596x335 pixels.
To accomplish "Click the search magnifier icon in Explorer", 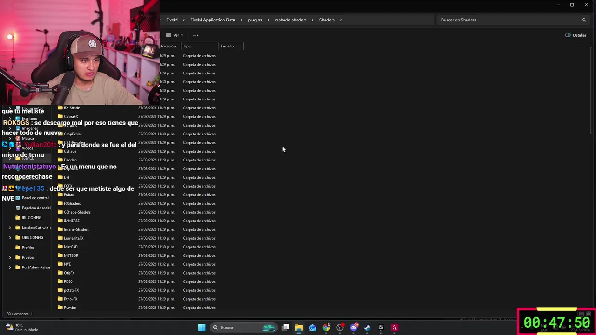I will click(584, 20).
